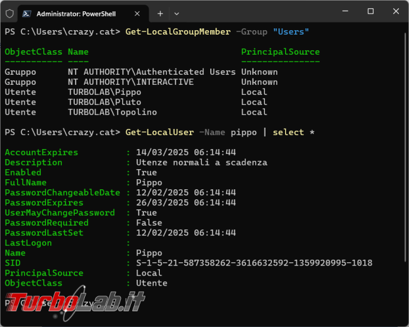Click the description Utenze normali a scadenza

[x=201, y=162]
